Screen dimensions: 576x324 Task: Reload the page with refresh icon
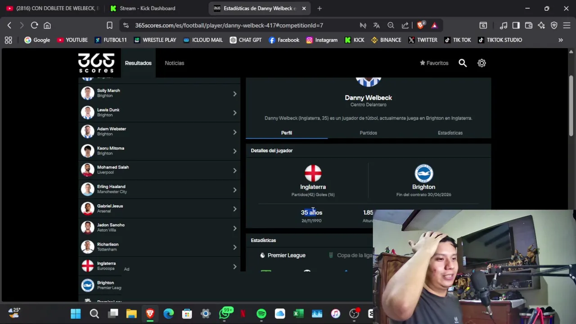[34, 25]
